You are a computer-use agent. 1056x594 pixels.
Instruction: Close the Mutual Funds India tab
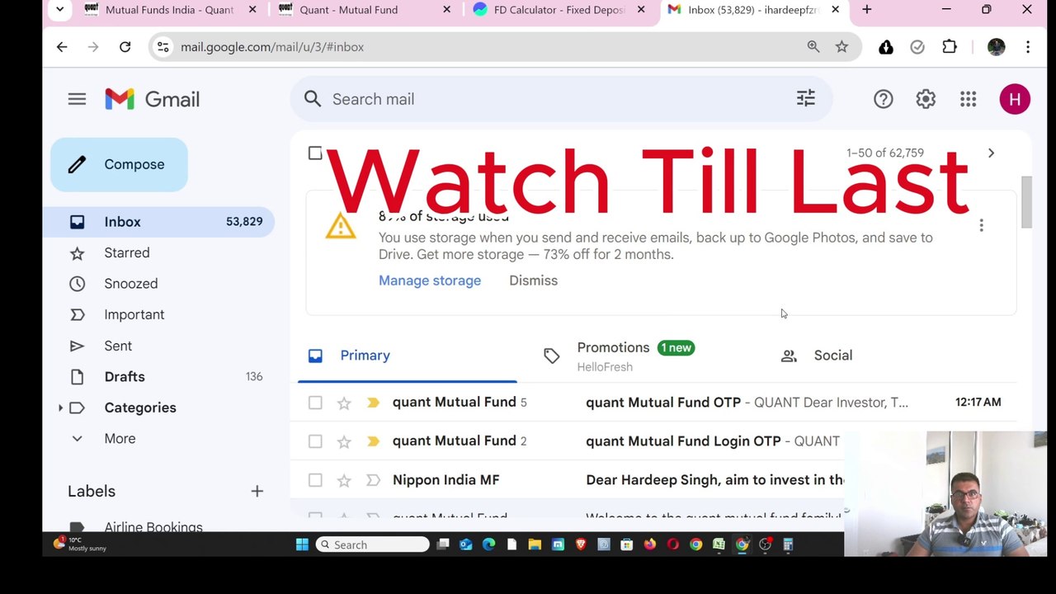tap(252, 10)
